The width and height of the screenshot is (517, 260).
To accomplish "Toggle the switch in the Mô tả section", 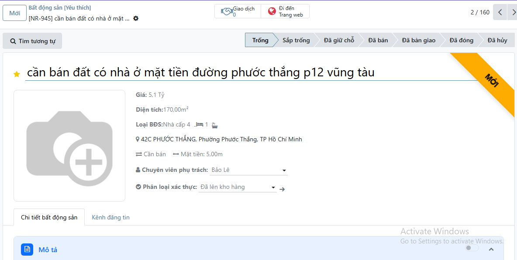I will tap(472, 248).
